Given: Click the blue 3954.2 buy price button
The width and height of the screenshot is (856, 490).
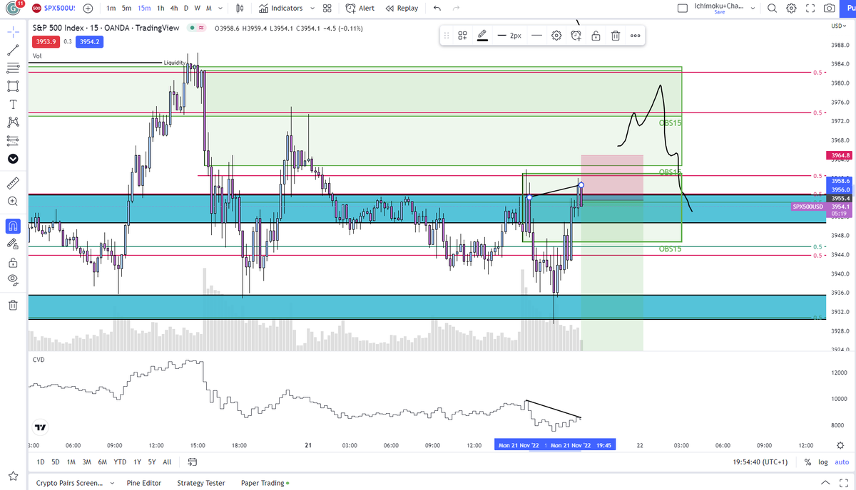Looking at the screenshot, I should pos(89,42).
